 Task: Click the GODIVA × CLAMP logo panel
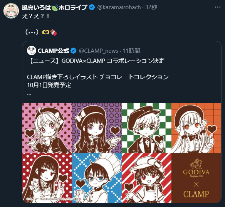tap(196, 178)
